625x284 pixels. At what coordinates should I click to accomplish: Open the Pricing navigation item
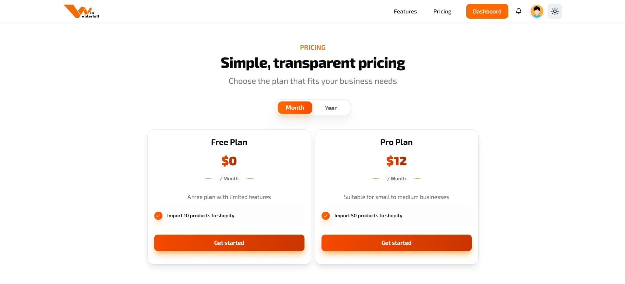pyautogui.click(x=442, y=11)
